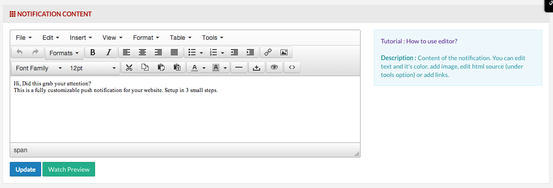Screen dimensions: 553x188
Task: Align text to the left
Action: (x=127, y=53)
